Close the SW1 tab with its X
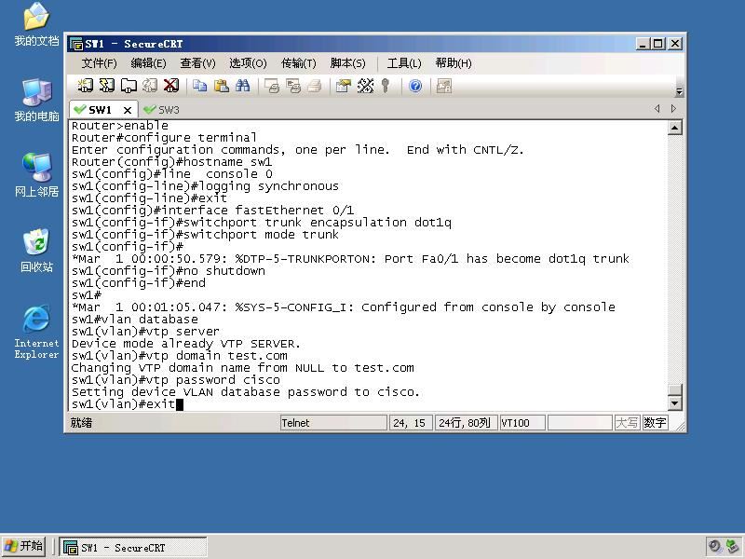Viewport: 745px width, 559px height. click(128, 110)
